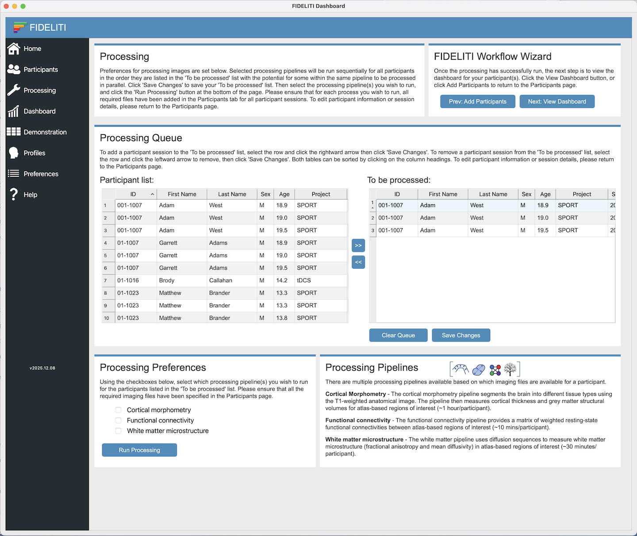Sort To be processed list by Last Name
637x536 pixels.
pos(493,194)
